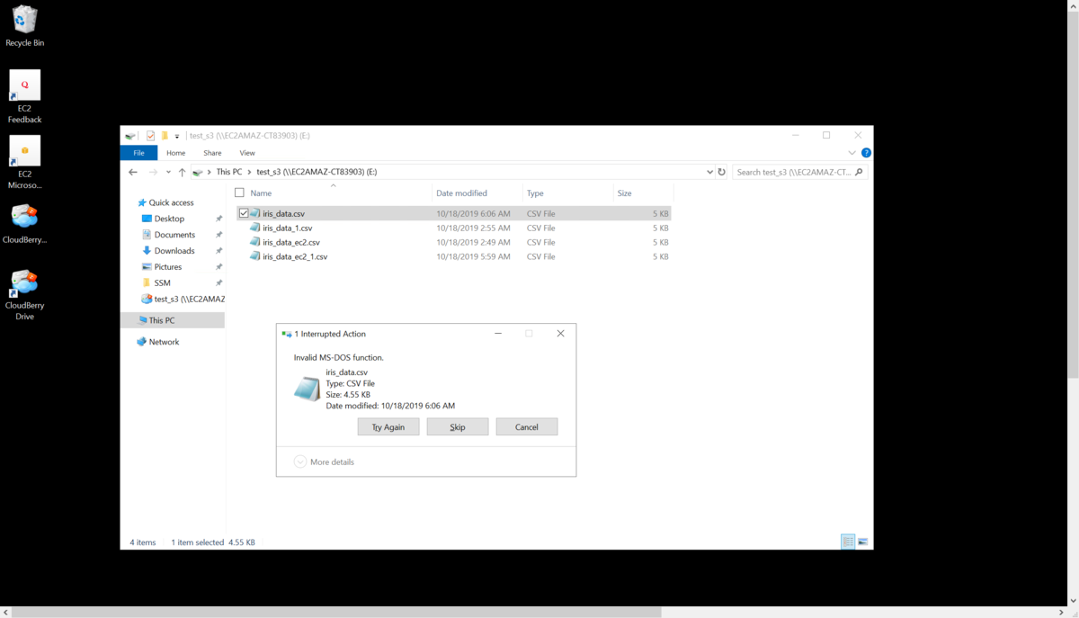Minimize the Interrupted Action dialog
Image resolution: width=1079 pixels, height=618 pixels.
pos(498,334)
